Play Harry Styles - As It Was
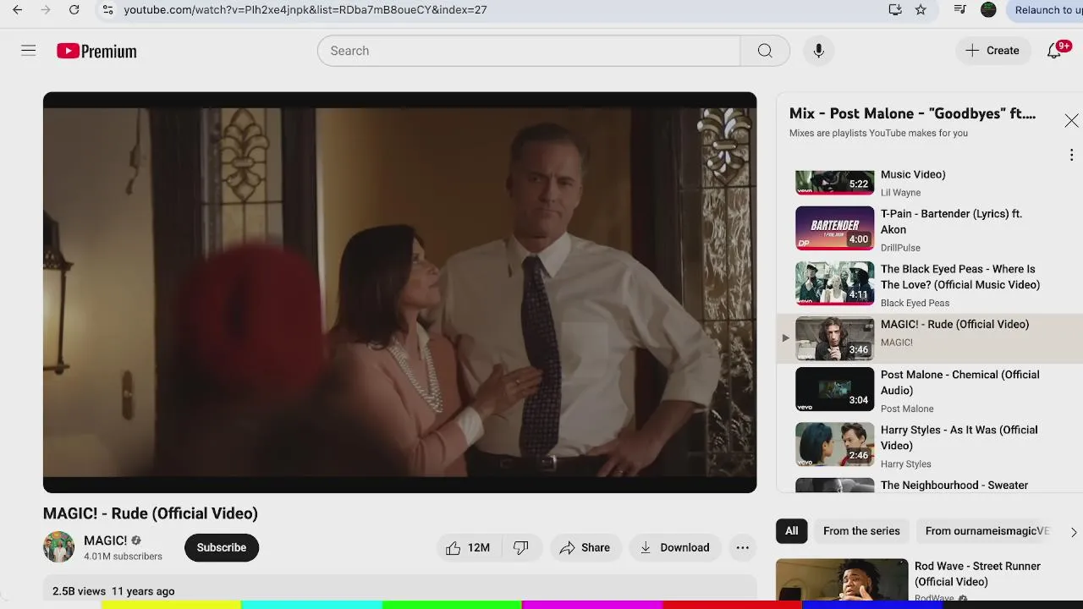Screen dimensions: 1083x609 (959, 437)
